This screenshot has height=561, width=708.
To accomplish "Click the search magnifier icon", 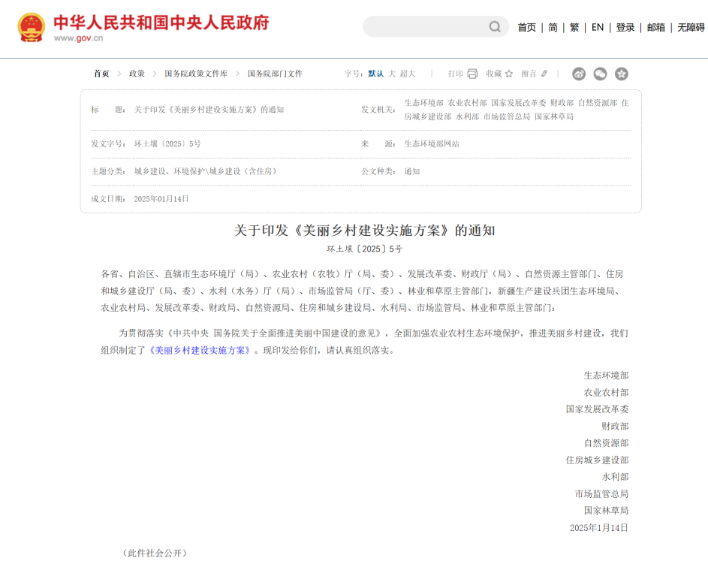I will pos(495,26).
